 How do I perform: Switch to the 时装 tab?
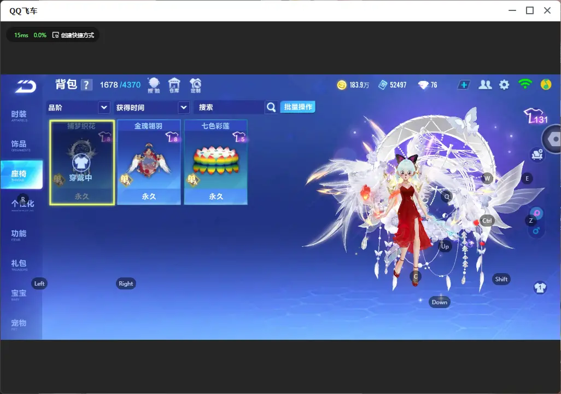[19, 115]
